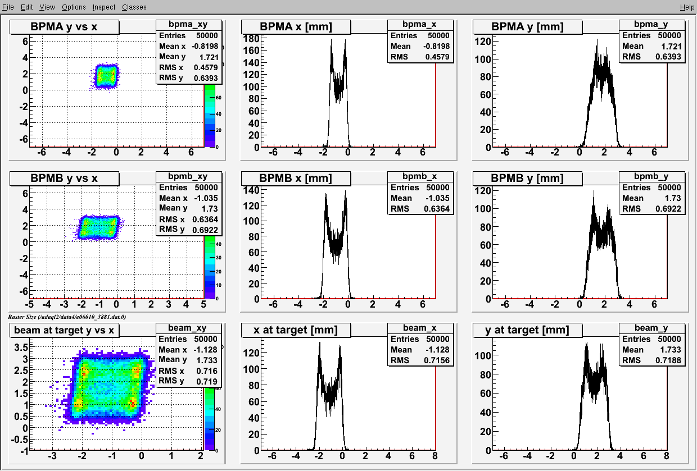The image size is (697, 471).
Task: Click the beam at target color palette bar
Action: point(209,419)
